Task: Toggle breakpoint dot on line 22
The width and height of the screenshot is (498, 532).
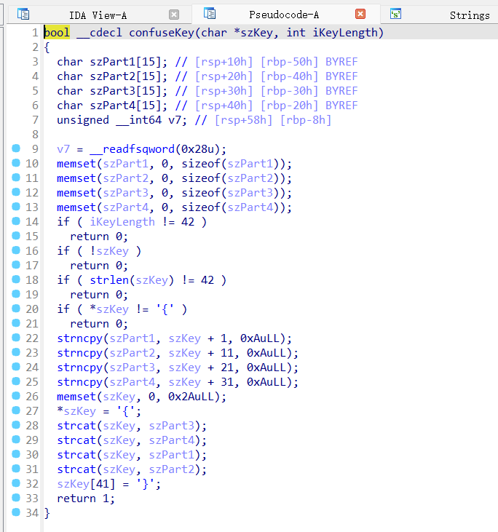Action: 16,338
